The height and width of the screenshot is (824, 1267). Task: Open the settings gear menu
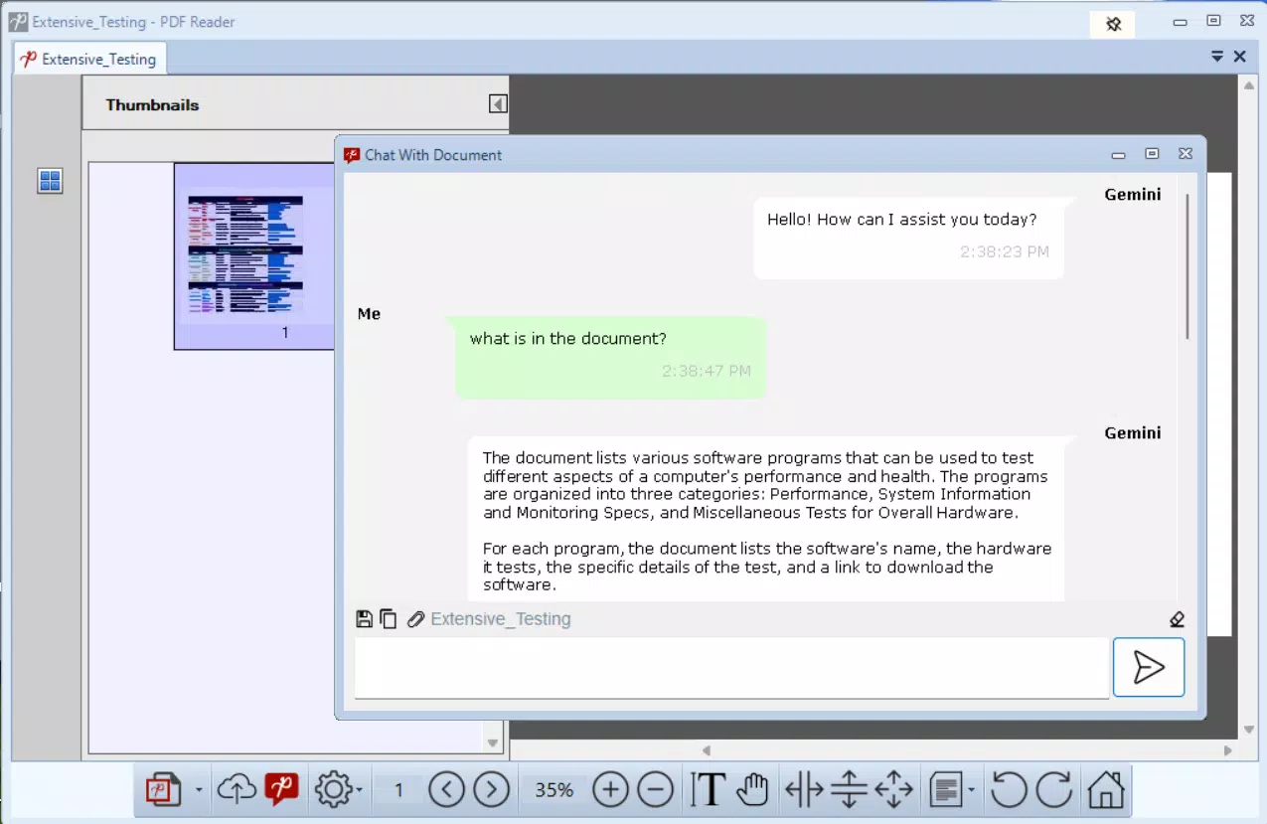click(x=334, y=790)
